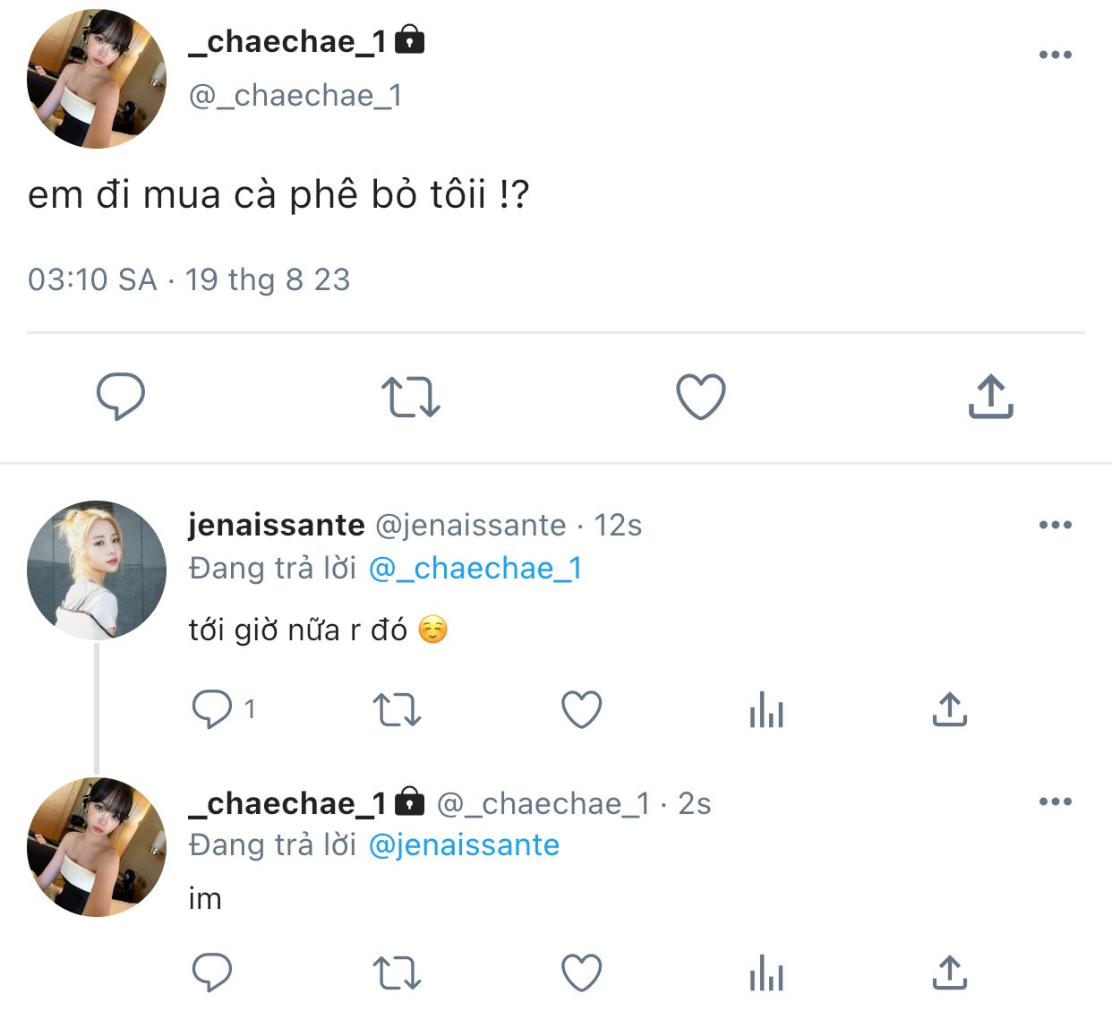Like the main tweet with heart icon
This screenshot has width=1112, height=1011.
[x=700, y=398]
